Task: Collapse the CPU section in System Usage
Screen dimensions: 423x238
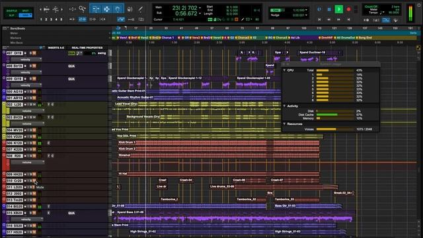Action: (x=284, y=70)
